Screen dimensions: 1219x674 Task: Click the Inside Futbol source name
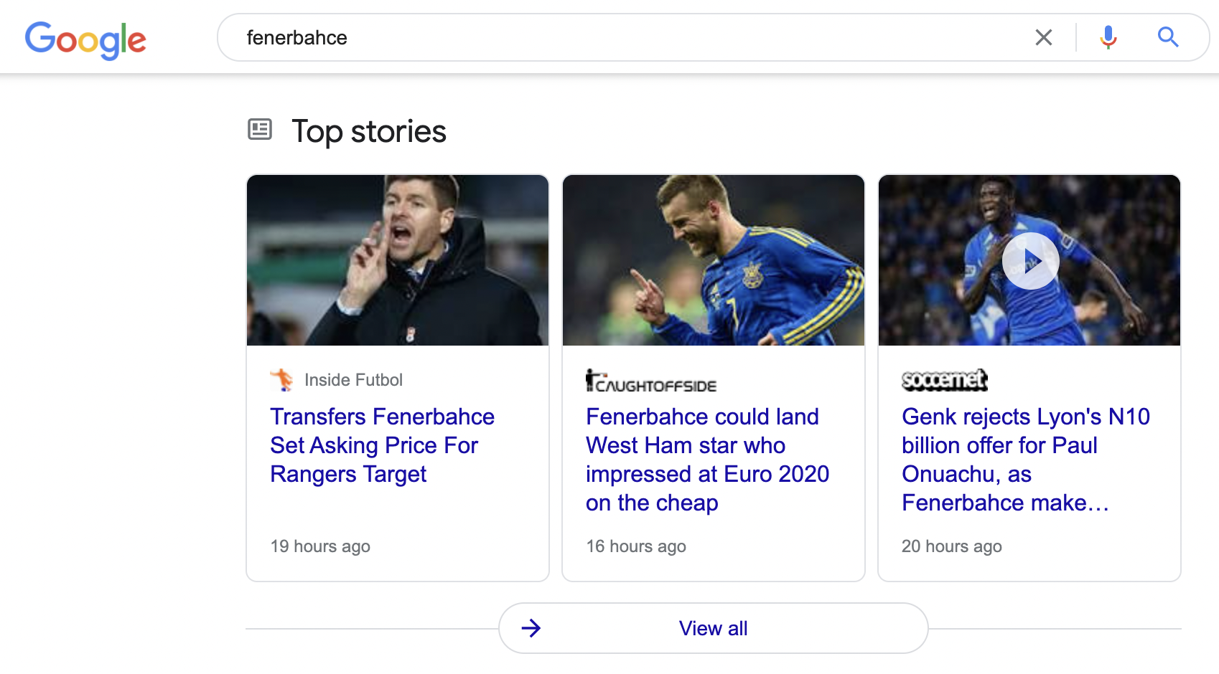(353, 380)
